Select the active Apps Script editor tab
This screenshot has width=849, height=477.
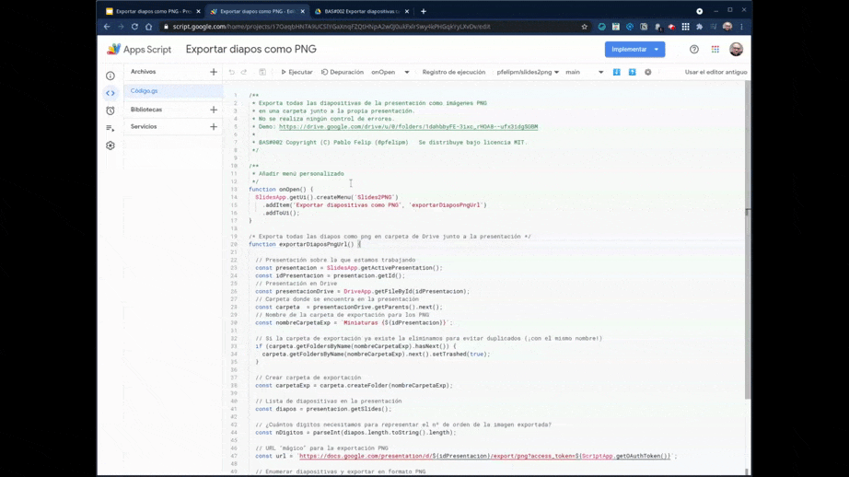(x=257, y=11)
